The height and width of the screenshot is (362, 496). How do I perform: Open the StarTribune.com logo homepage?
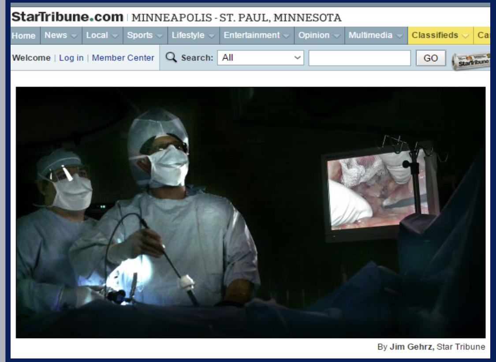(67, 17)
